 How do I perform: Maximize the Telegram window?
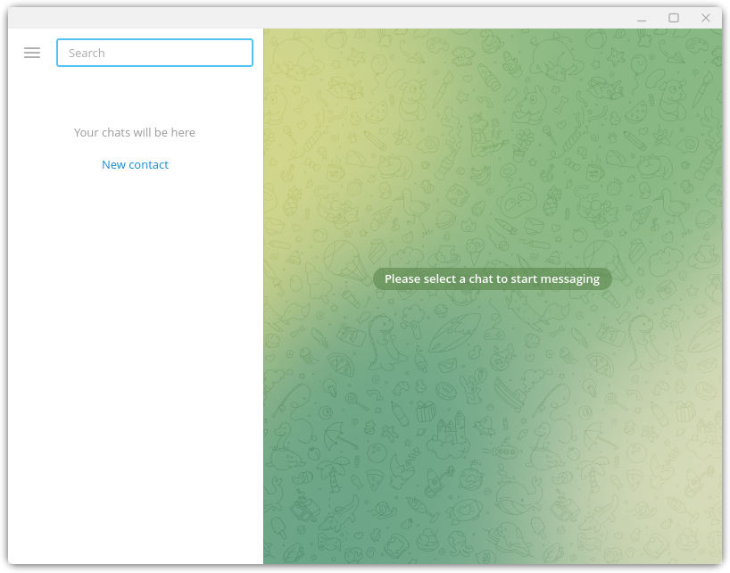pyautogui.click(x=674, y=18)
